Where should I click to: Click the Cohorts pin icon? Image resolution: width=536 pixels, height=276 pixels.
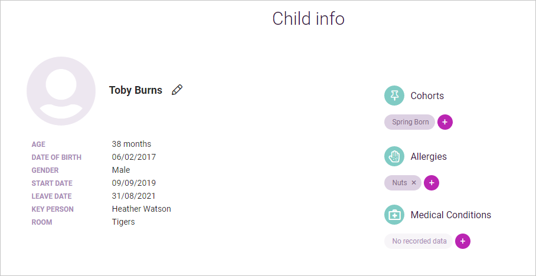[x=394, y=96]
